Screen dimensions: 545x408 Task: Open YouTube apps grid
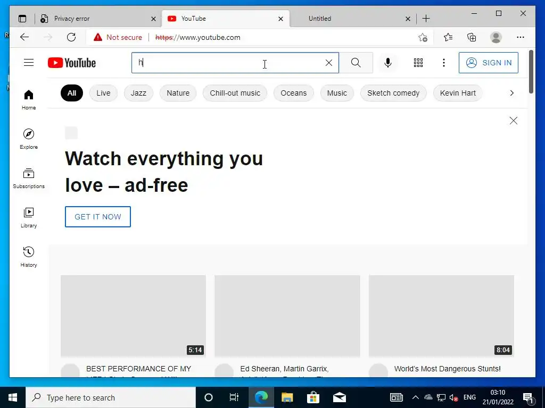click(418, 63)
